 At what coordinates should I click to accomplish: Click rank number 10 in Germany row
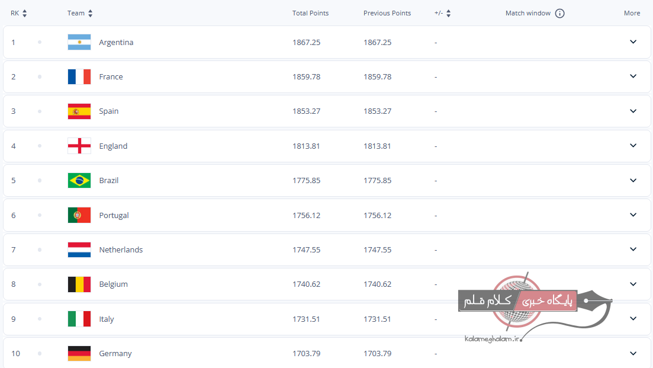coord(15,353)
